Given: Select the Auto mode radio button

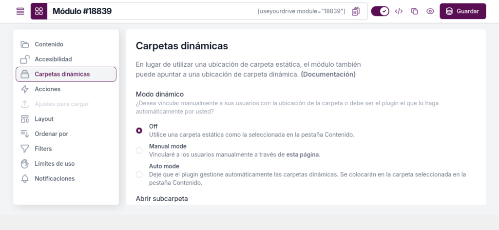Looking at the screenshot, I should (x=139, y=174).
